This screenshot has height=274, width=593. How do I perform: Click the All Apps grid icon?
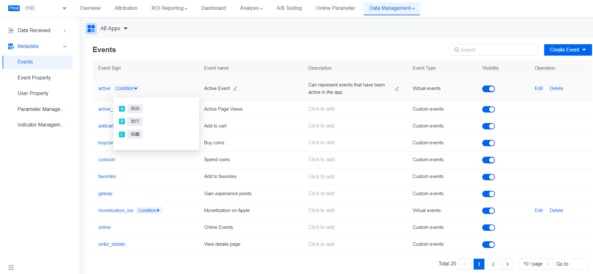coord(91,29)
